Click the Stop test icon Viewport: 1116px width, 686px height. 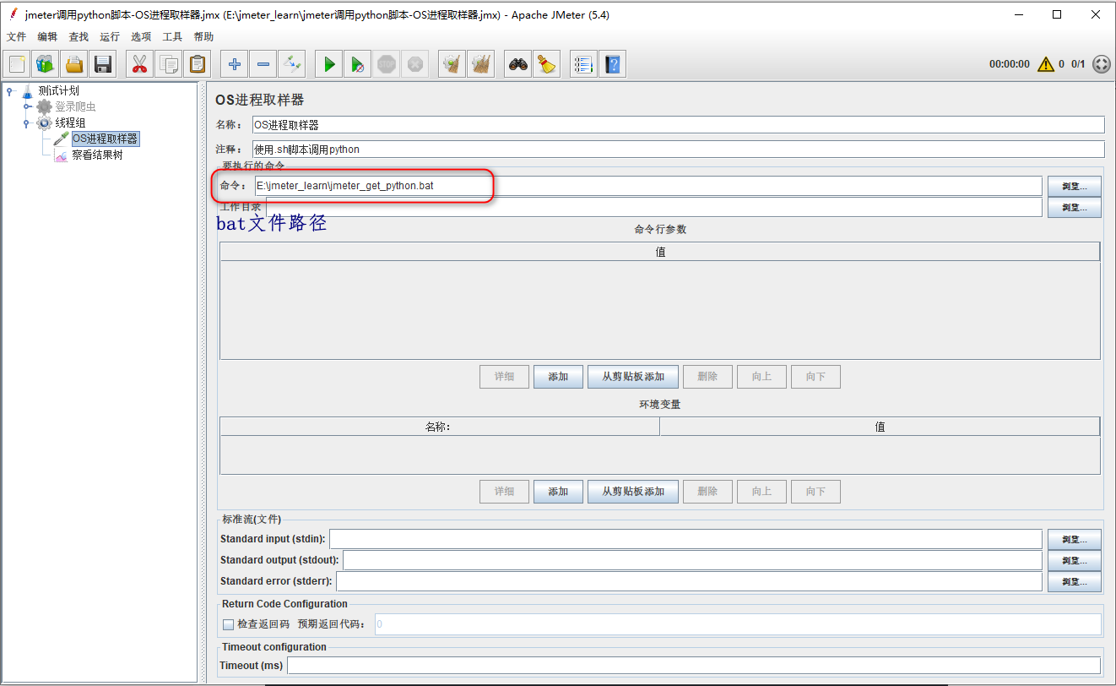click(x=386, y=63)
